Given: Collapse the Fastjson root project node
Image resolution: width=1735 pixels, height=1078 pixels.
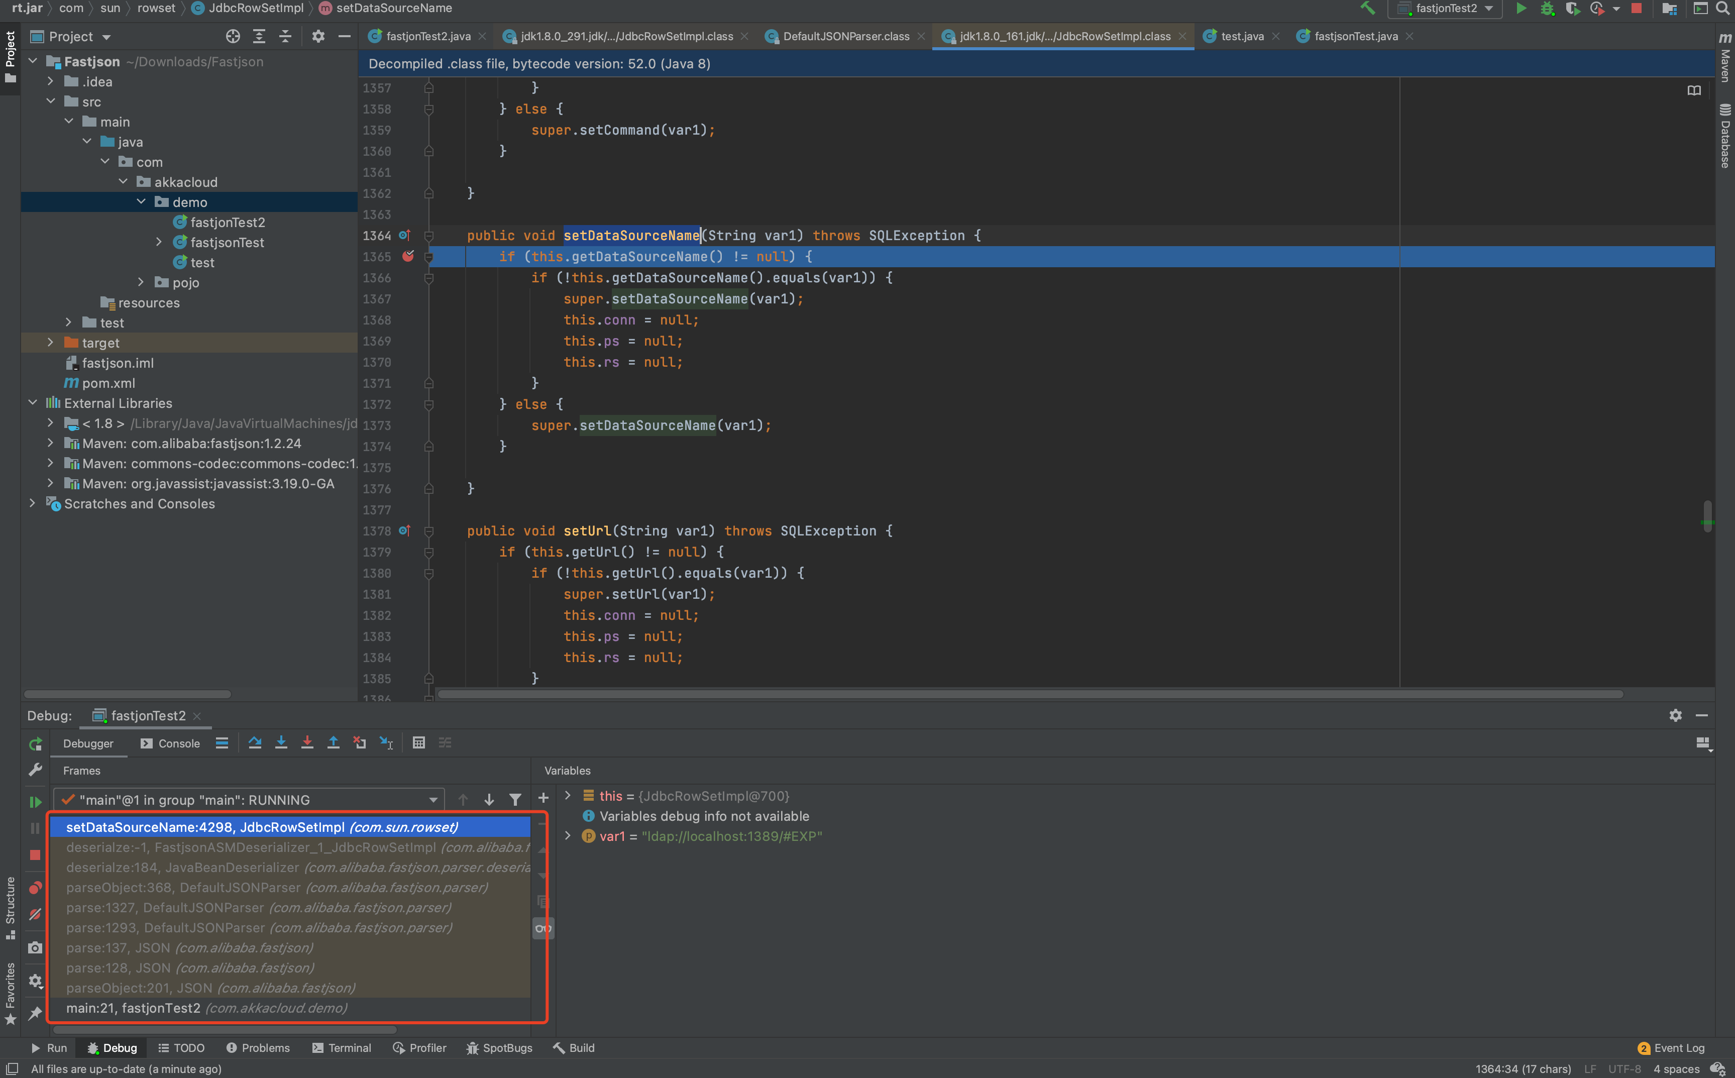Looking at the screenshot, I should click(x=33, y=61).
